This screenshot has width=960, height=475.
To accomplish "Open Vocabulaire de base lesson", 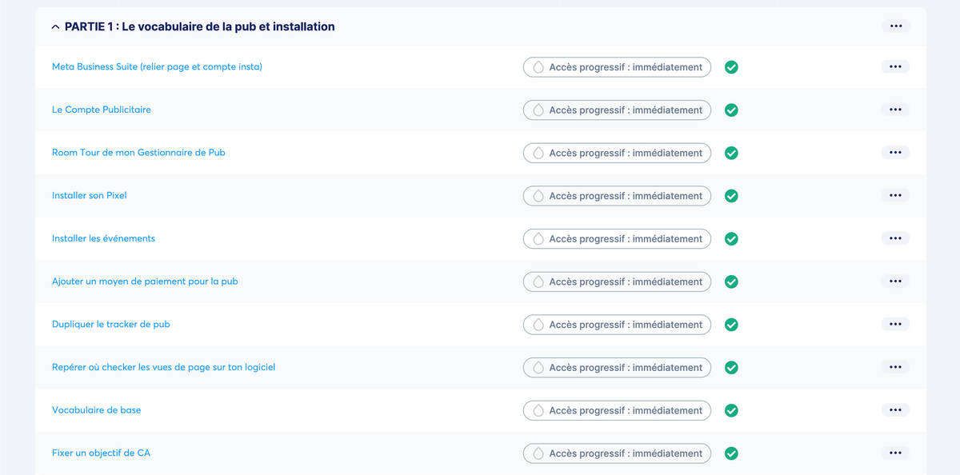I will [x=96, y=410].
